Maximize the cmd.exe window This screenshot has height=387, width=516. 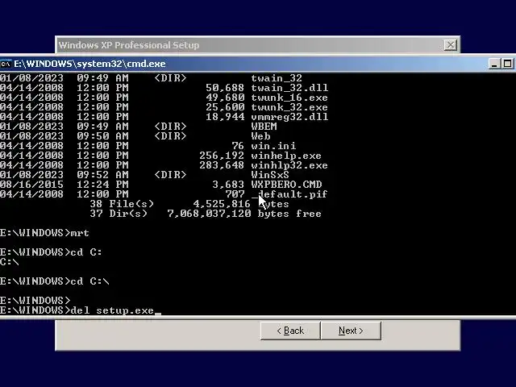pyautogui.click(x=507, y=64)
